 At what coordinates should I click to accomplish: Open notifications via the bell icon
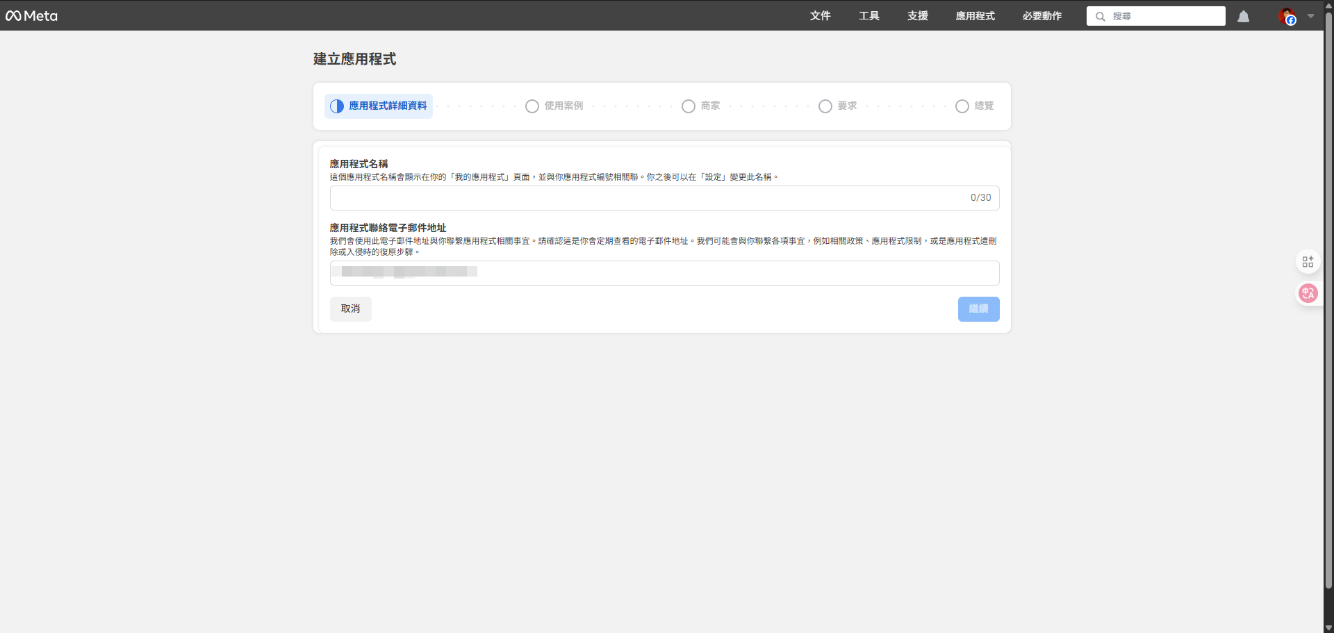(x=1243, y=16)
